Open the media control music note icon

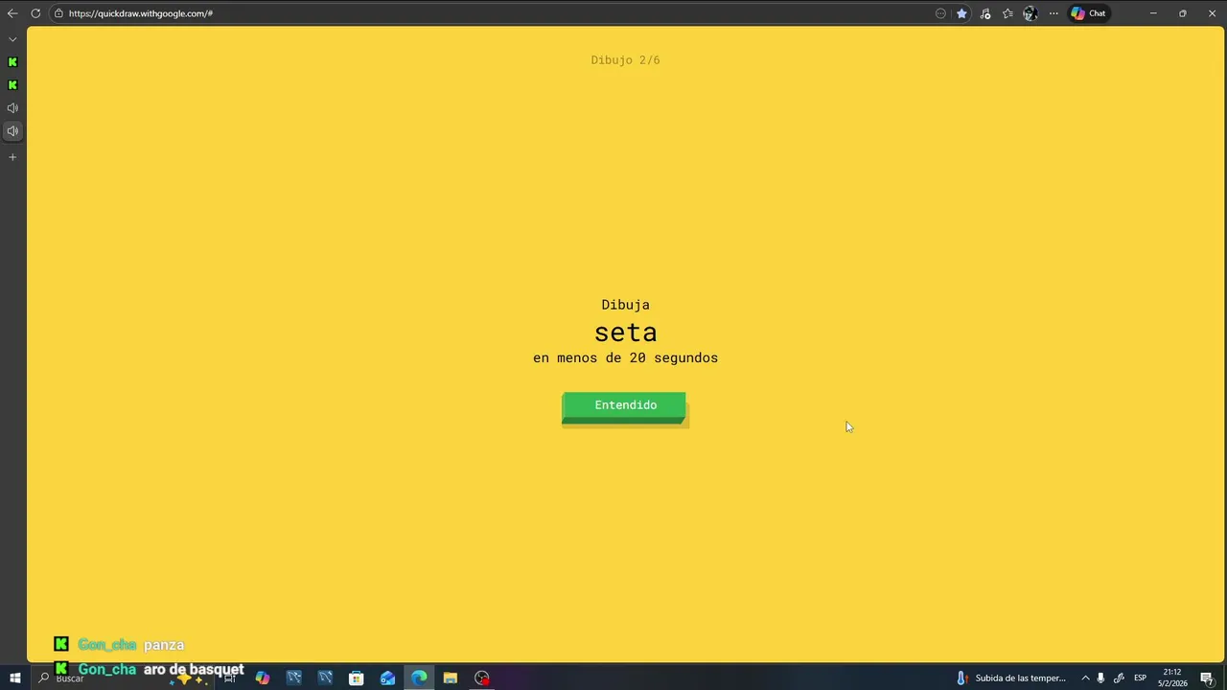pos(984,13)
